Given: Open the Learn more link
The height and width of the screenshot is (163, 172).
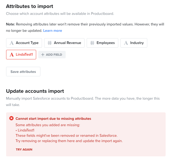Looking at the screenshot, I should [x=53, y=31].
